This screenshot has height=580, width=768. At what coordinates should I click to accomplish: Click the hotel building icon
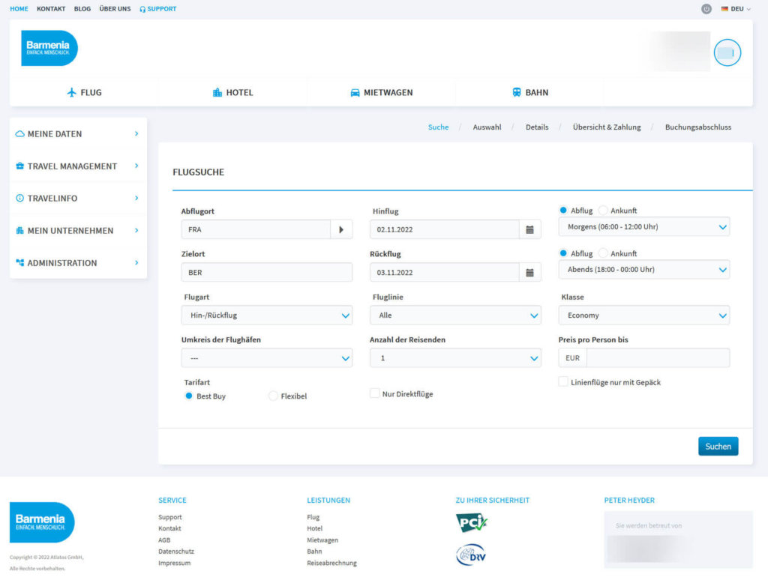click(217, 93)
